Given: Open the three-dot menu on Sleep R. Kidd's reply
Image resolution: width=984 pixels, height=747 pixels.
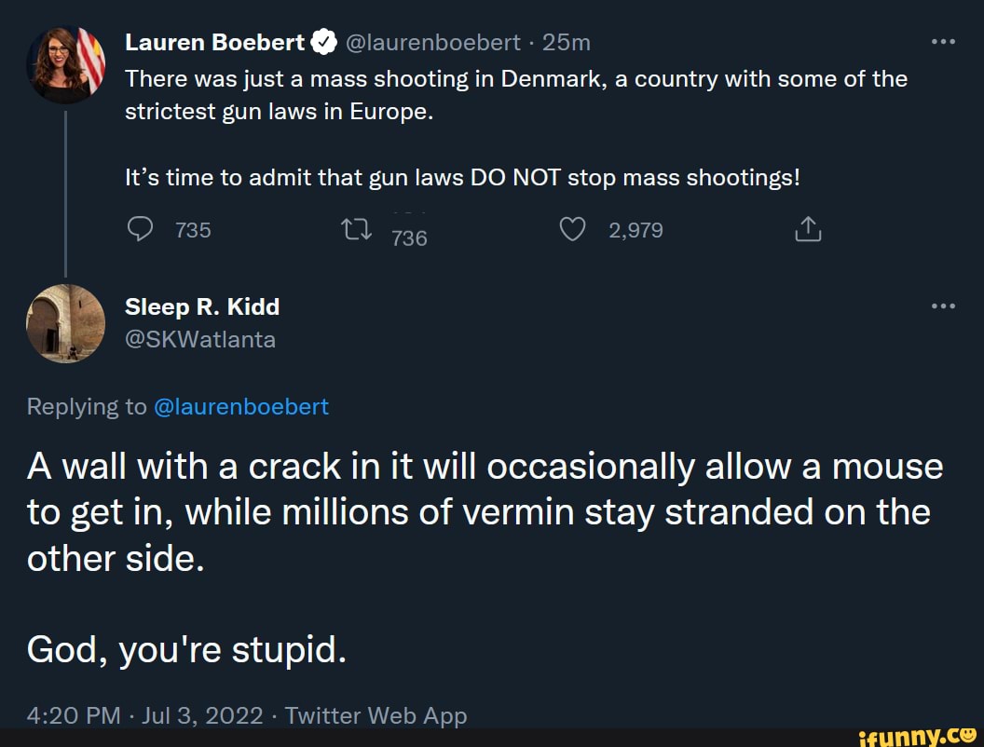Looking at the screenshot, I should [x=945, y=305].
